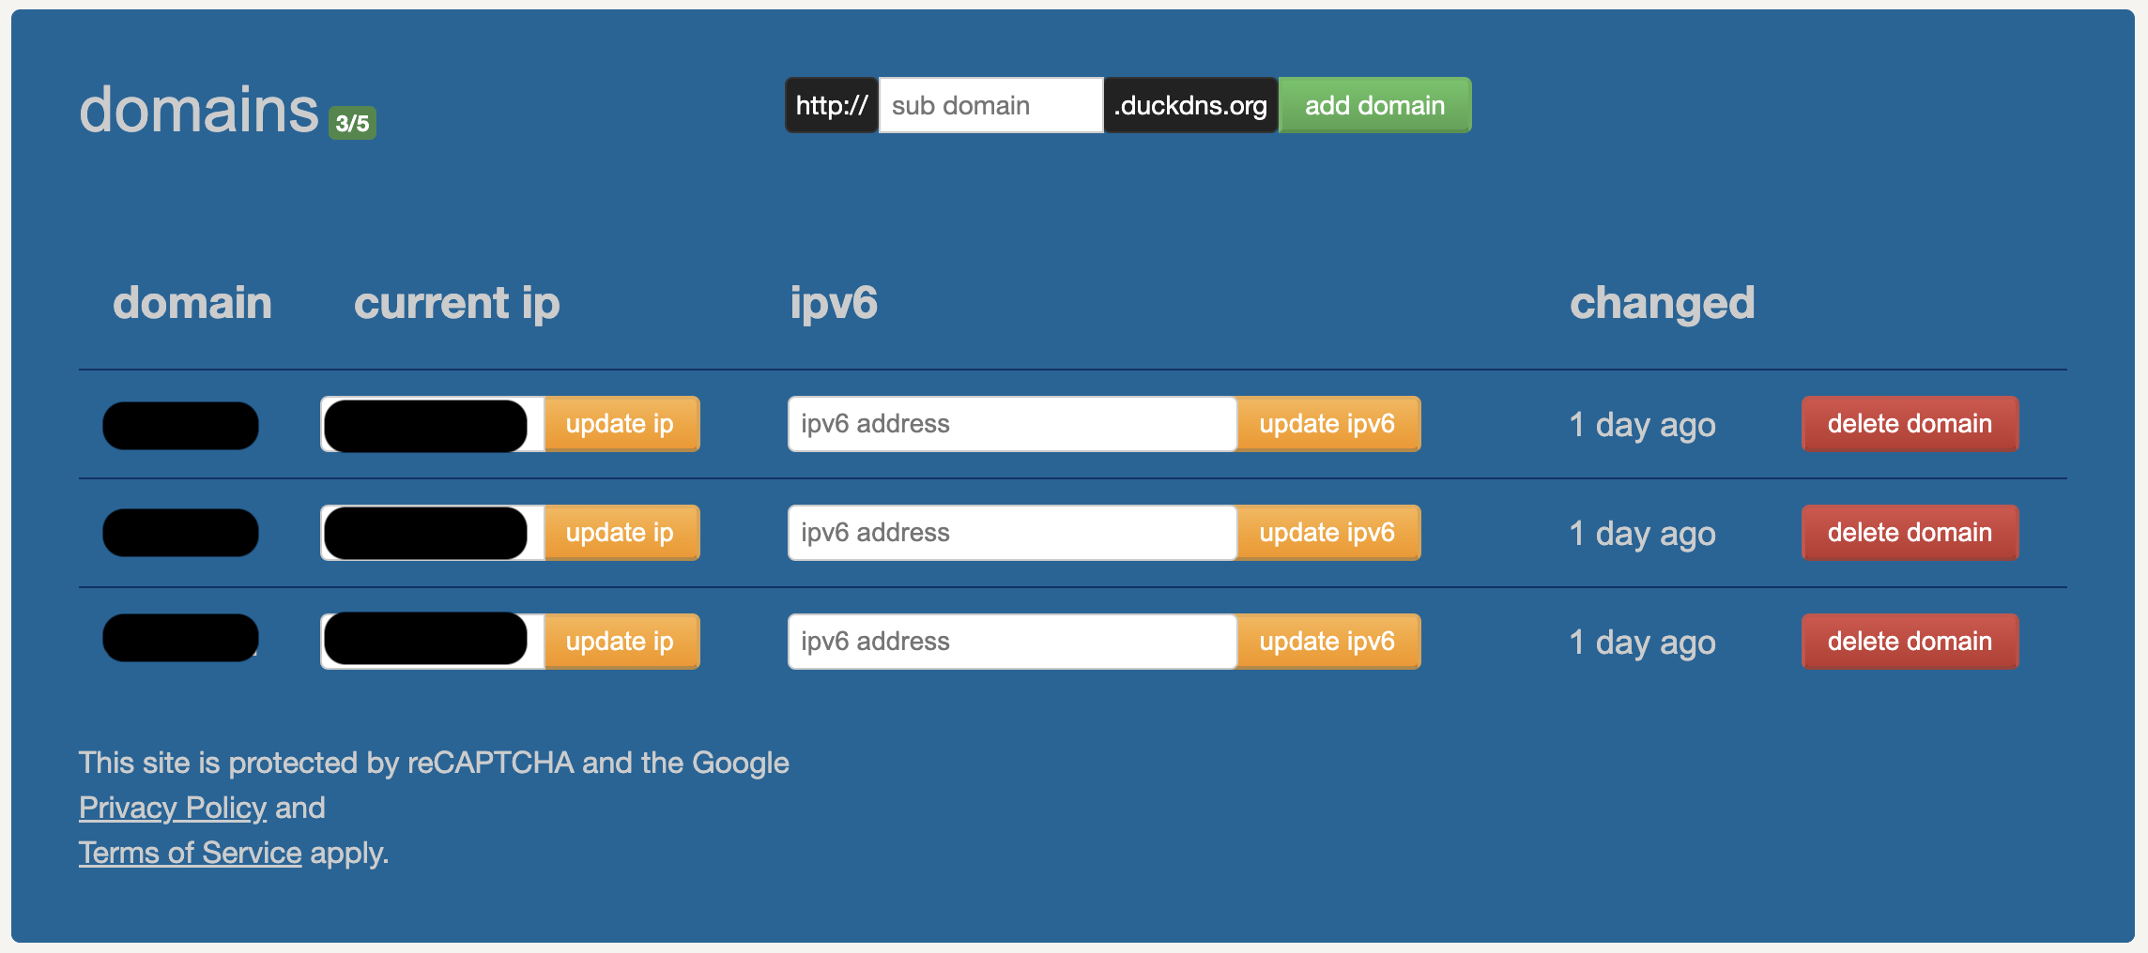Delete the first domain
2148x953 pixels.
[x=1910, y=424]
